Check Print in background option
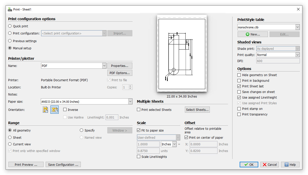Screen dimensions: 308x175 point(239,80)
